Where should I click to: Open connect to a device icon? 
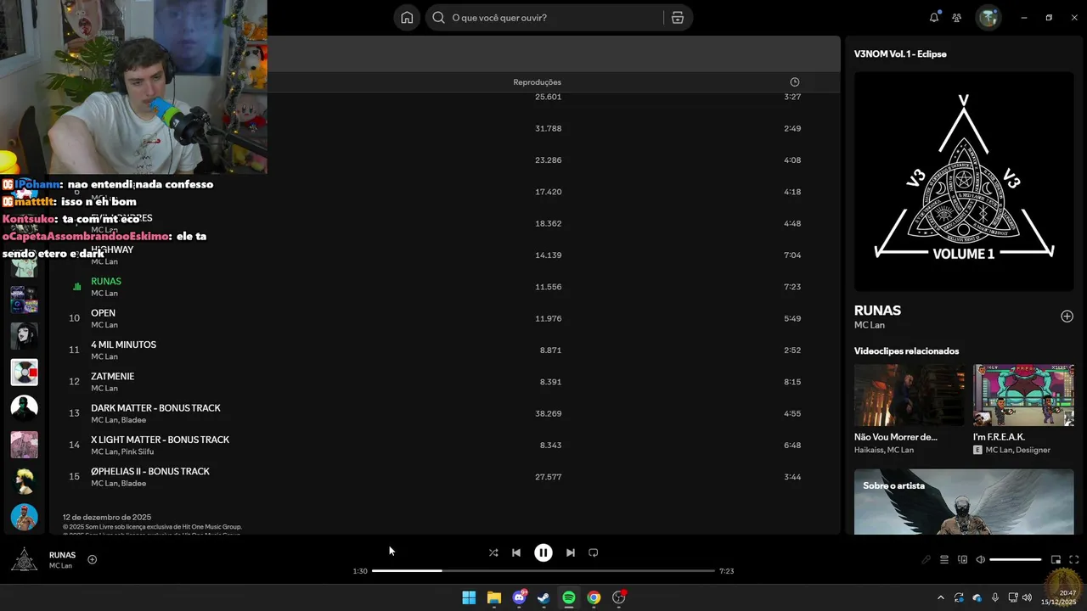[962, 560]
